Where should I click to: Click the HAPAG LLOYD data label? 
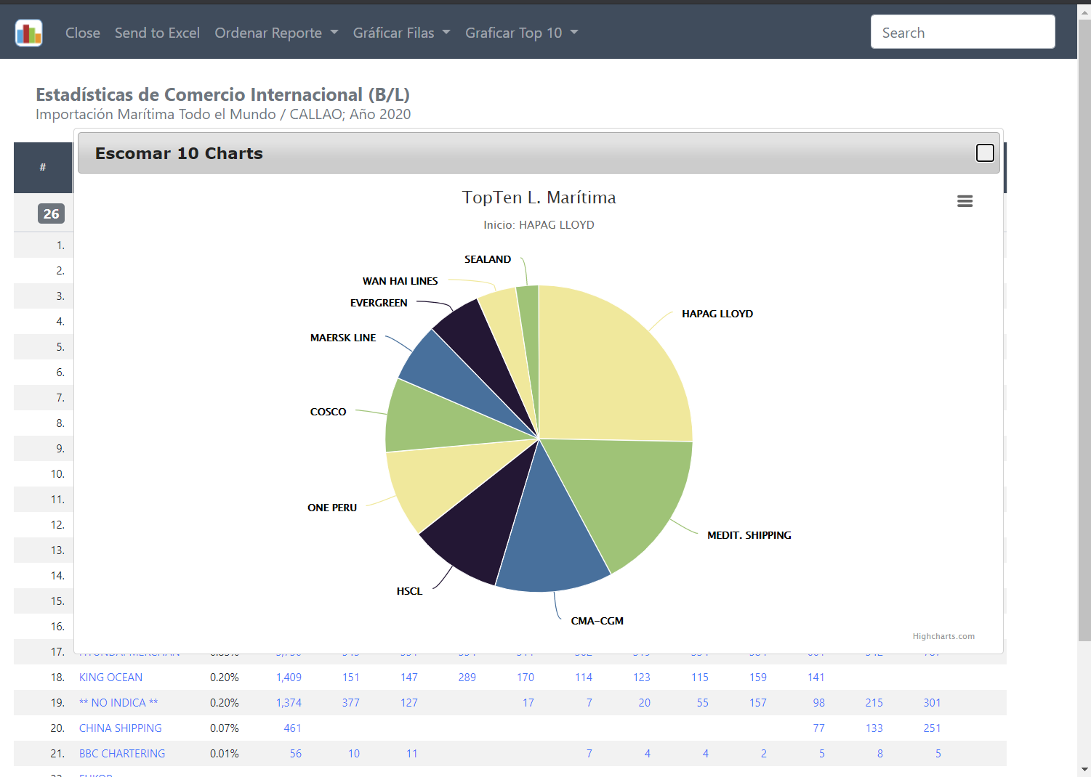coord(717,314)
